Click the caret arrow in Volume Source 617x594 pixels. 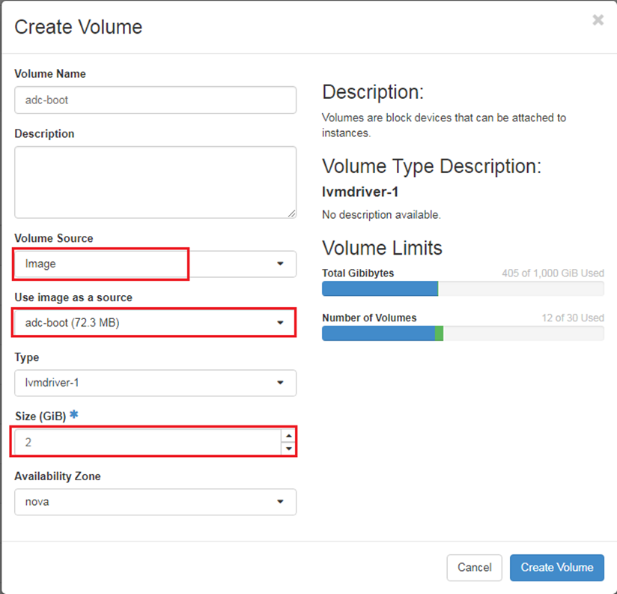[x=281, y=264]
